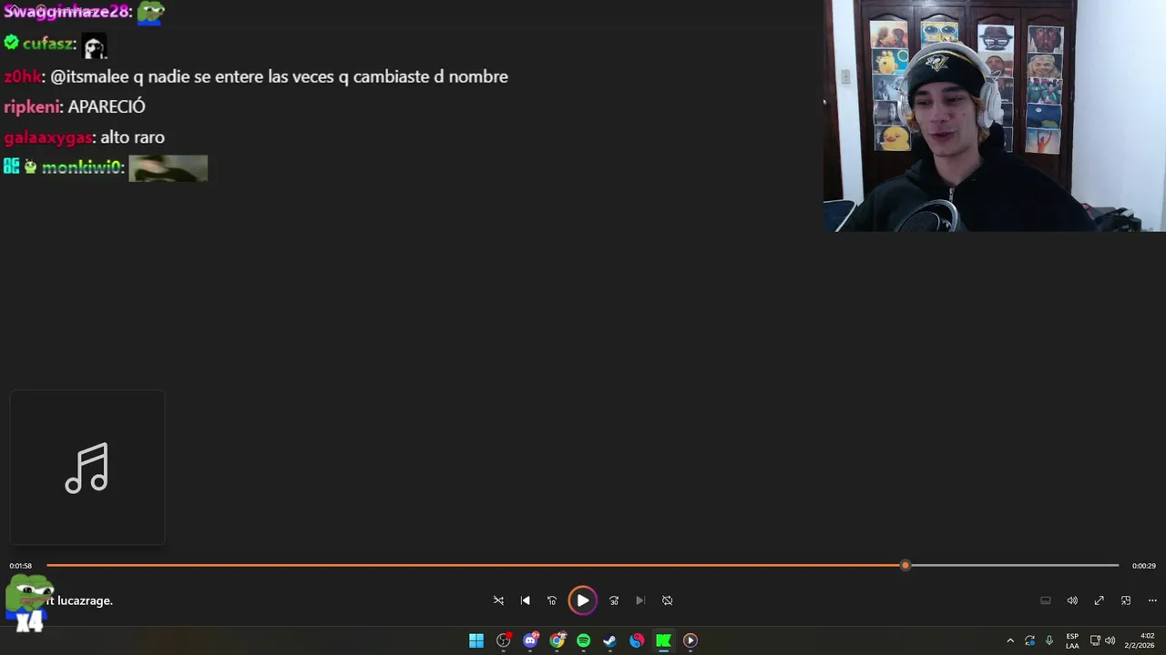Open the system volume tray icon

pyautogui.click(x=1110, y=640)
